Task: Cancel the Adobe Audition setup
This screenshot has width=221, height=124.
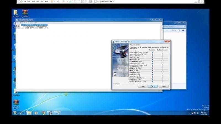Action: (x=164, y=86)
